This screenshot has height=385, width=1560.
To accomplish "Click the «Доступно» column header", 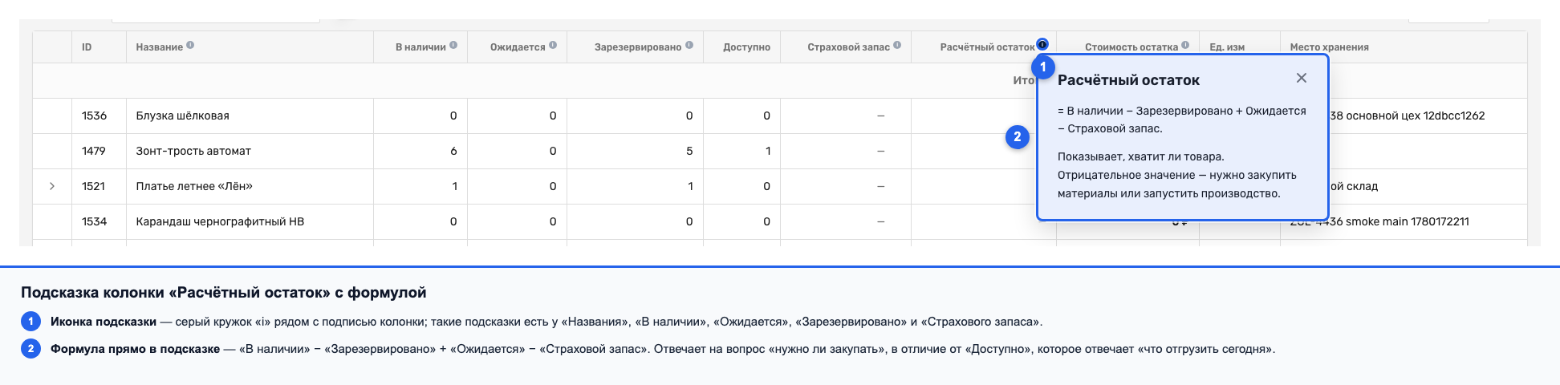I will point(746,47).
